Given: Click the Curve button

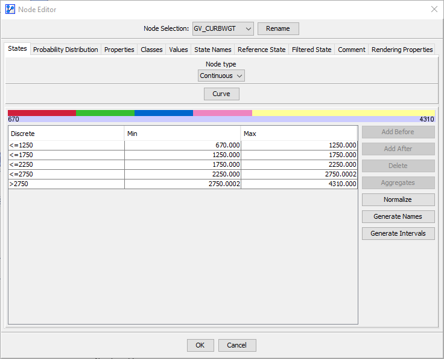Looking at the screenshot, I should tap(221, 94).
